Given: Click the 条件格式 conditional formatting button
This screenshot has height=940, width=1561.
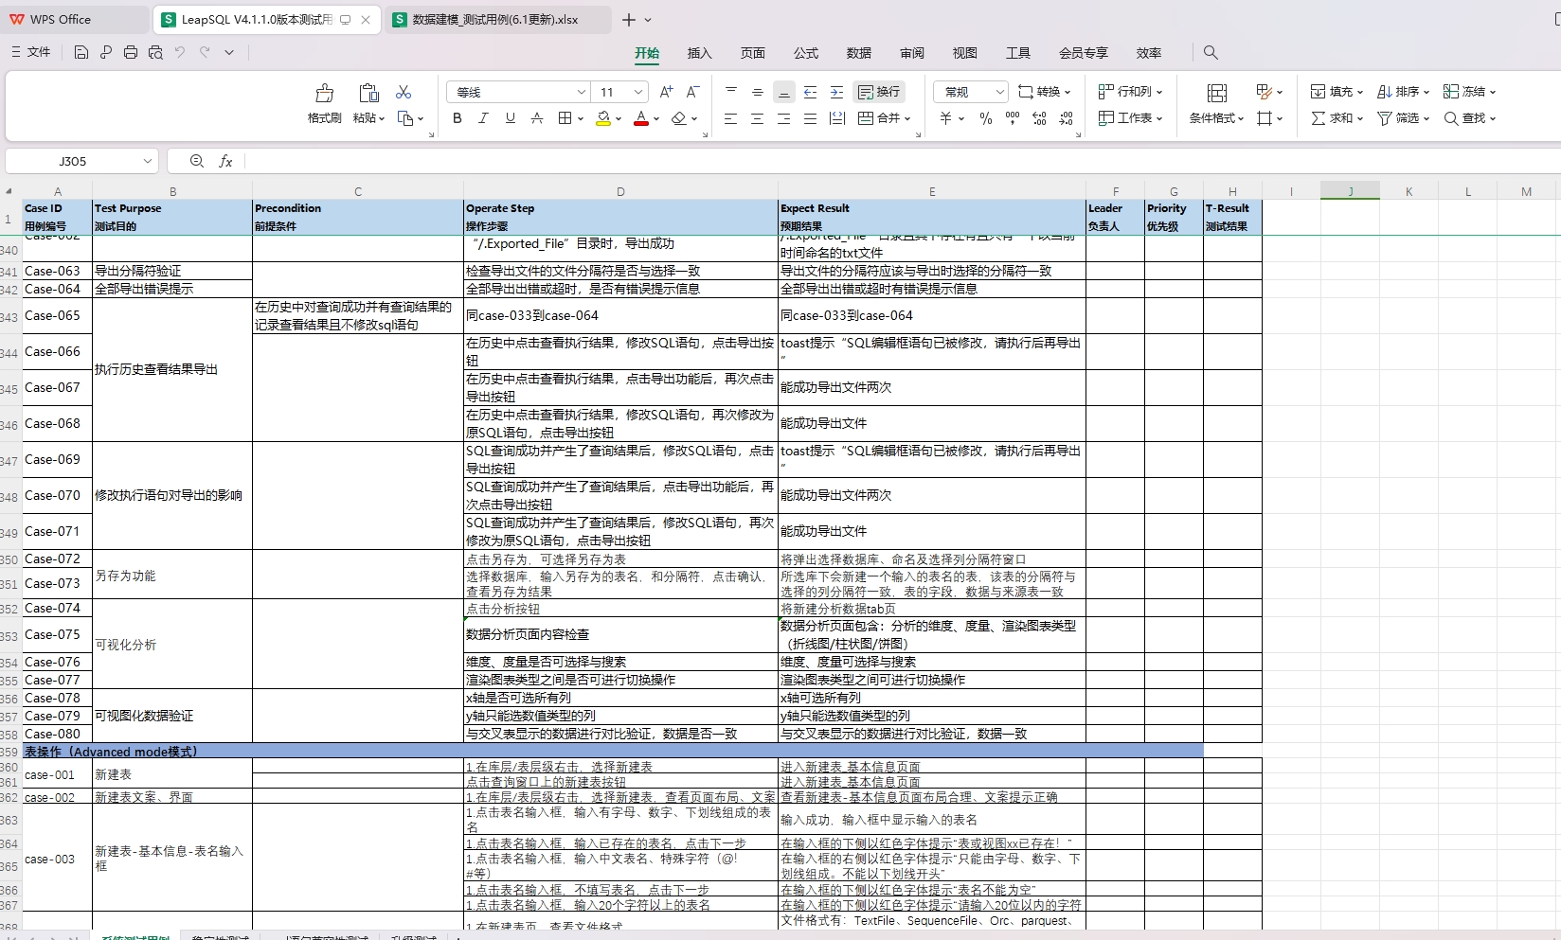Looking at the screenshot, I should [x=1217, y=103].
